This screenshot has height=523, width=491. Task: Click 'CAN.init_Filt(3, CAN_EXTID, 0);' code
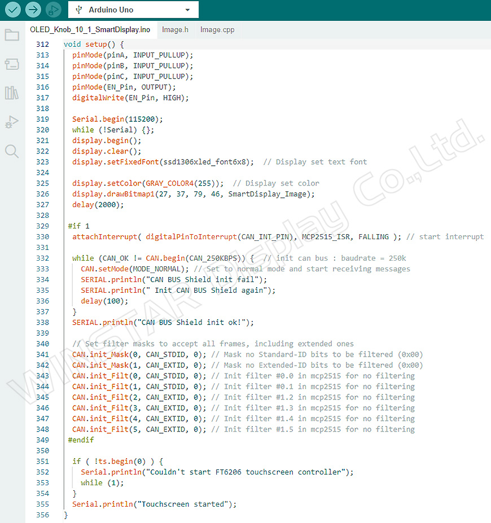pyautogui.click(x=139, y=407)
